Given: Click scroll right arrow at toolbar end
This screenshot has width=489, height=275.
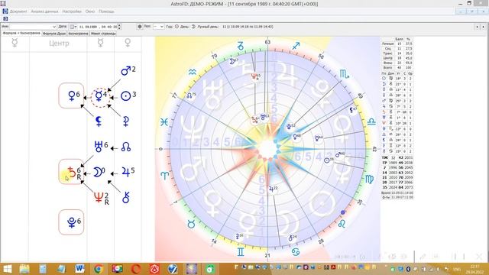Looking at the screenshot, I should tap(483, 27).
